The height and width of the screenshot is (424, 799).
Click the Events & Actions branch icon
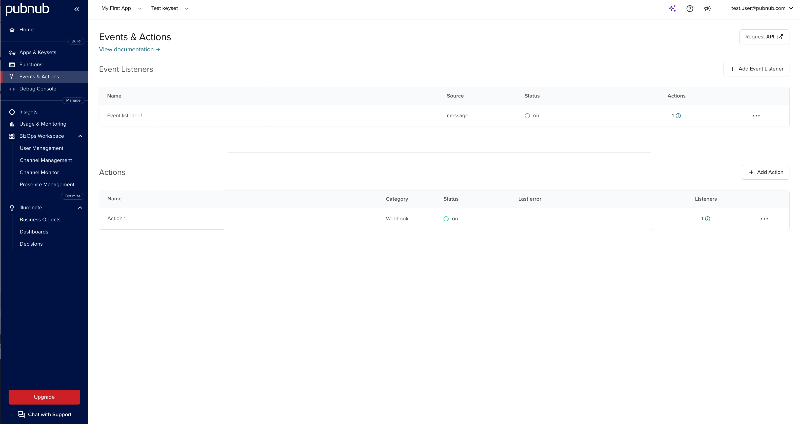pos(12,77)
